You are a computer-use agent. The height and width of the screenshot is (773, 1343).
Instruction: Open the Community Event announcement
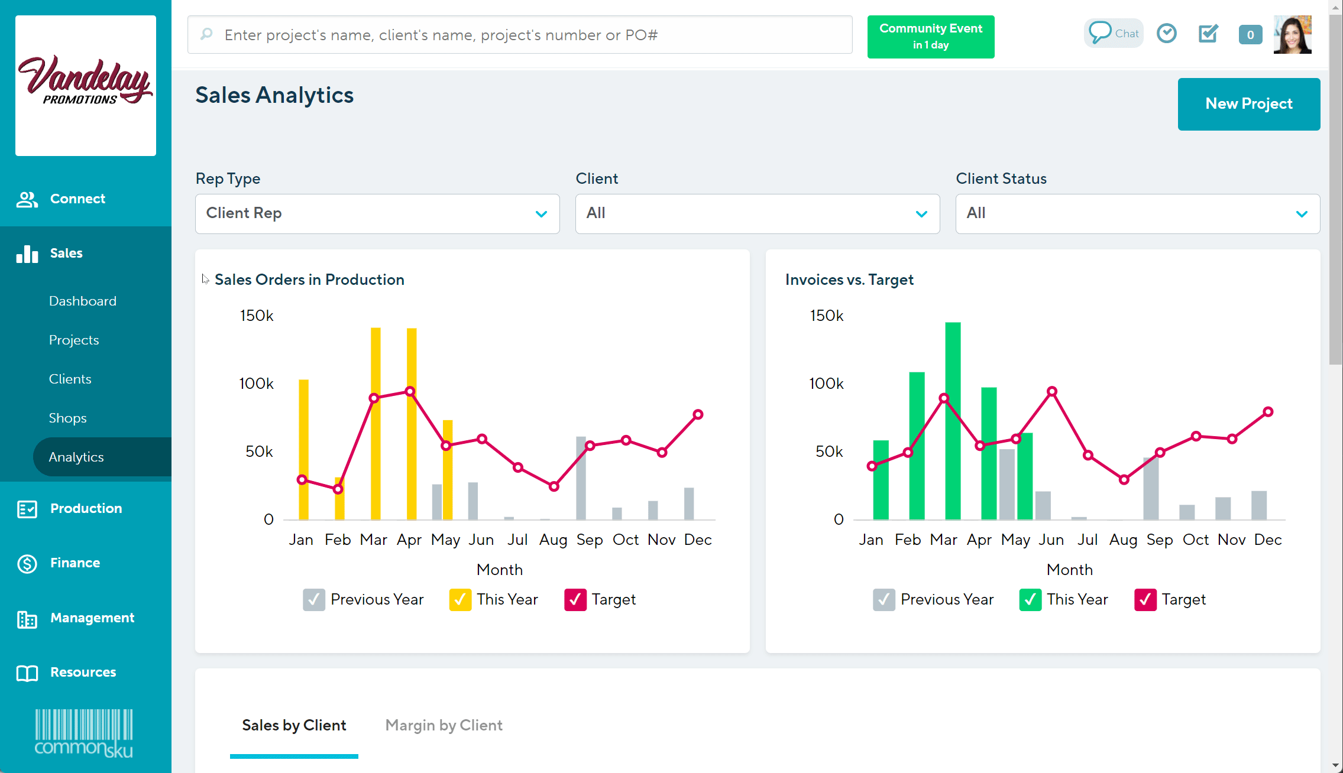click(930, 37)
